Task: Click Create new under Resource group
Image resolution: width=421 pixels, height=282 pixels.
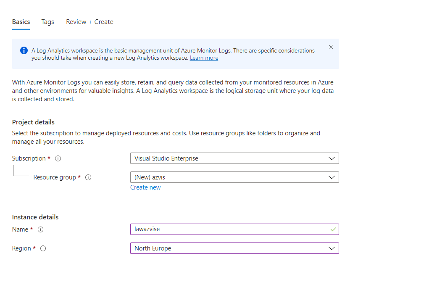Action: (145, 187)
